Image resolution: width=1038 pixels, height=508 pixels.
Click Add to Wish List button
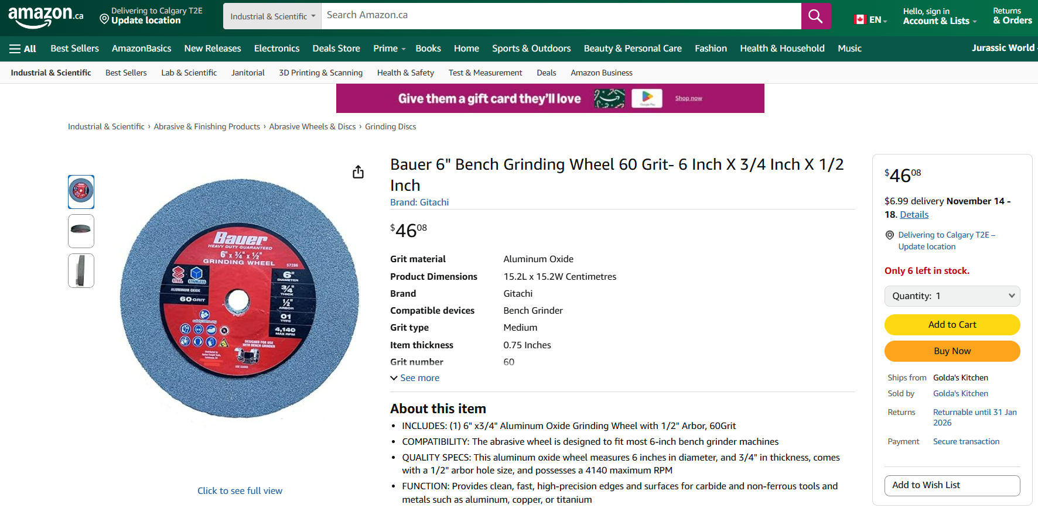coord(952,485)
